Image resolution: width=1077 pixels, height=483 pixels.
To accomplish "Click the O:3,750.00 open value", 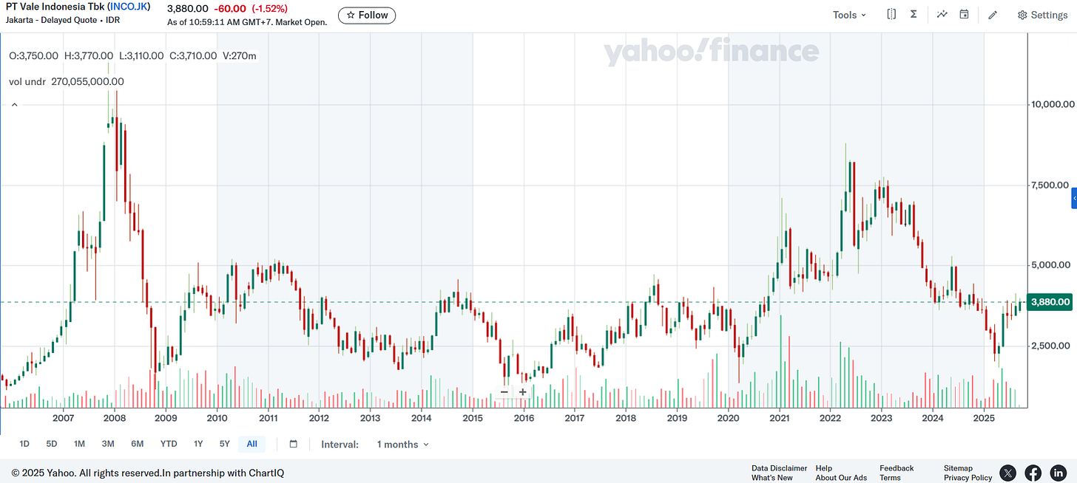I will pyautogui.click(x=34, y=55).
